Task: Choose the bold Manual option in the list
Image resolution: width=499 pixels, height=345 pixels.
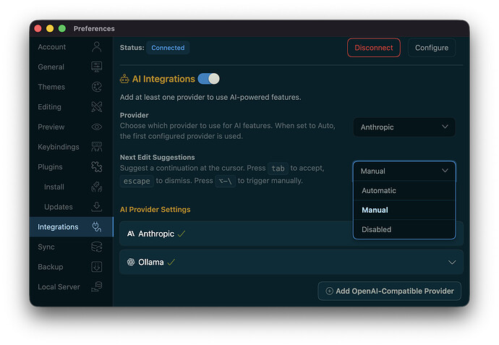Action: 404,210
